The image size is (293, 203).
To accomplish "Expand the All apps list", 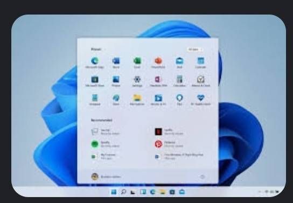I will tap(195, 50).
